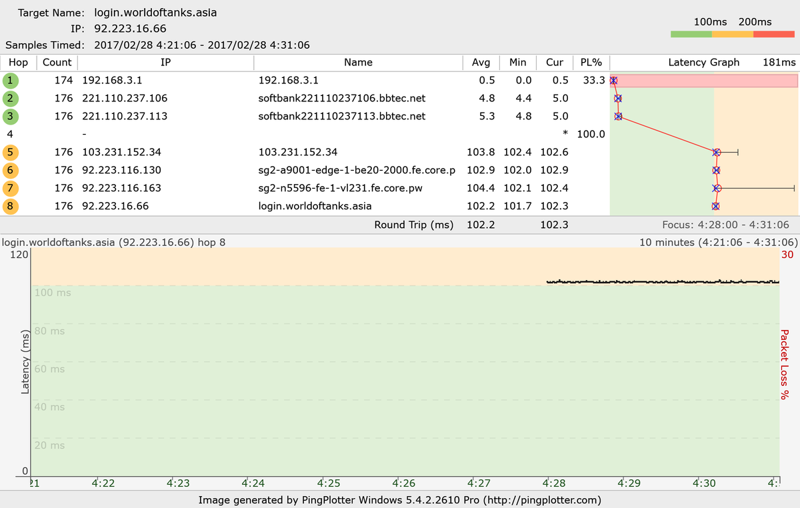
Task: Click the Samples Timed date range
Action: point(202,45)
